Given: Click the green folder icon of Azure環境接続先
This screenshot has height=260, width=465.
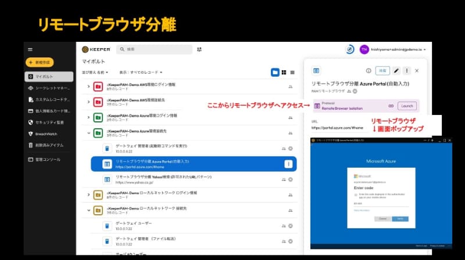Looking at the screenshot, I should (x=98, y=133).
